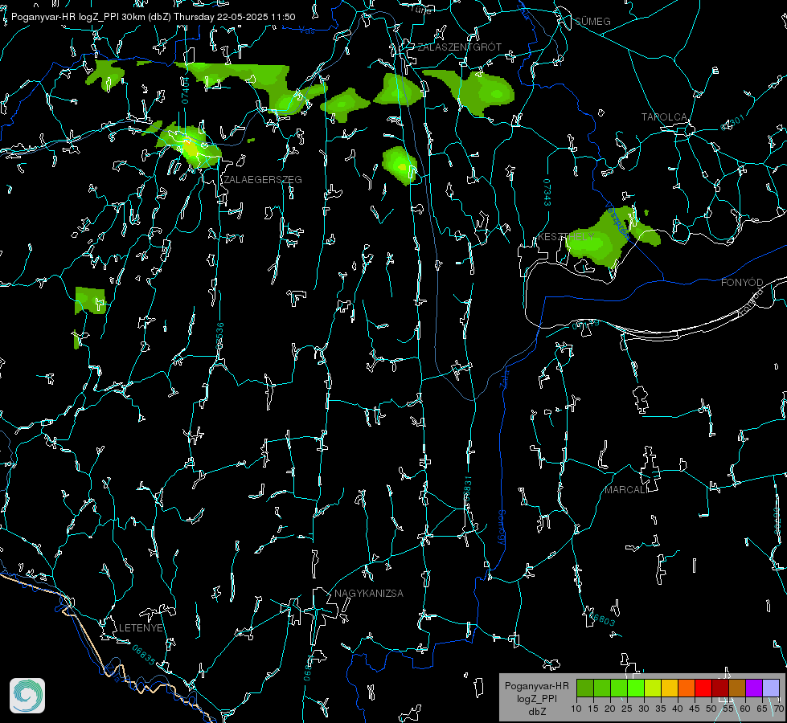787x723 pixels.
Task: Click the legend scale value 30
Action: pos(643,709)
